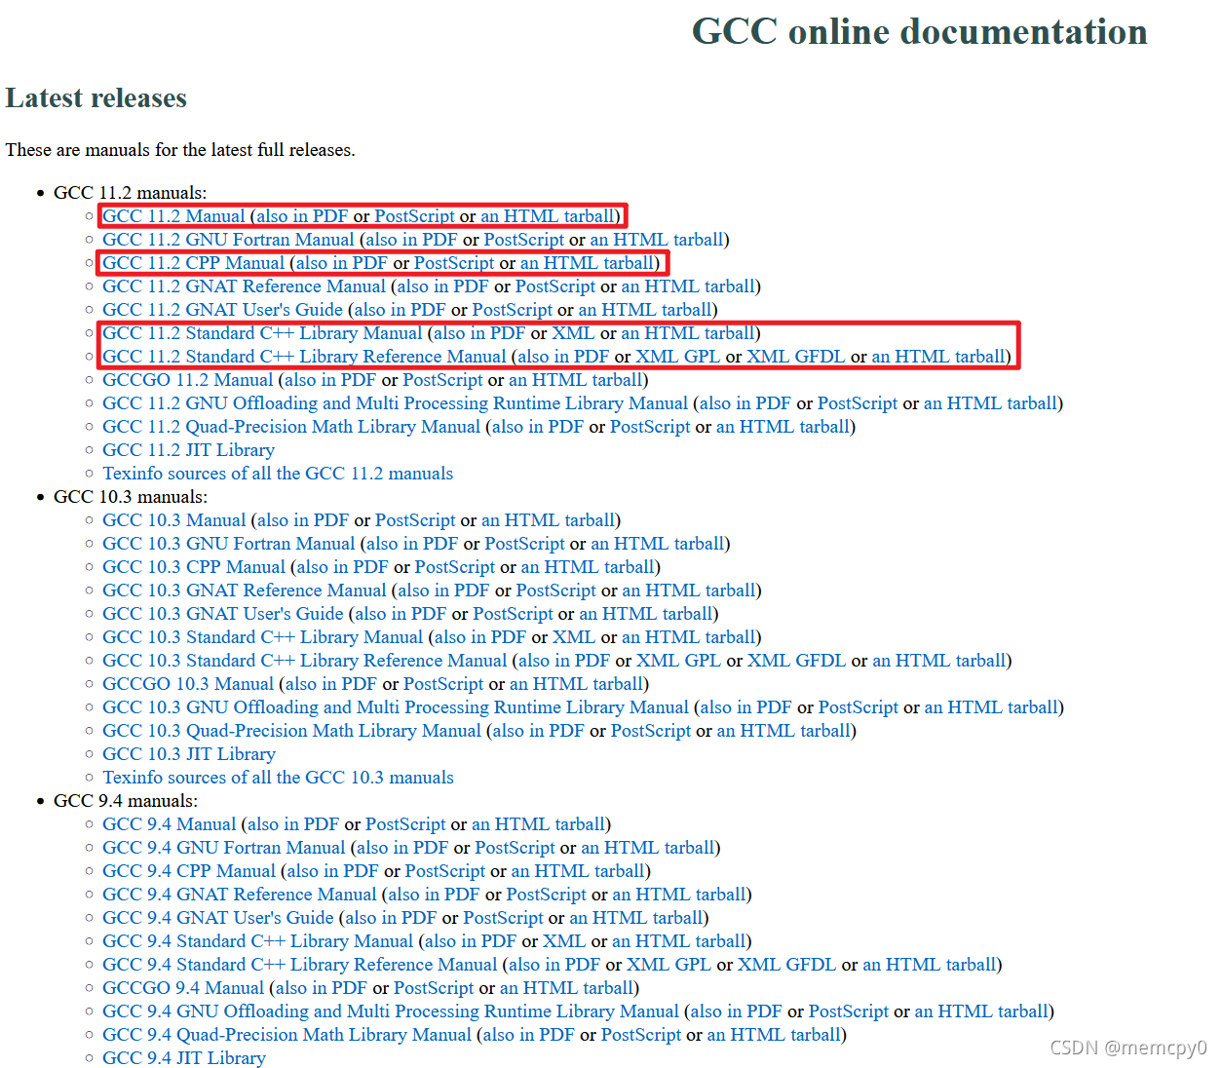The width and height of the screenshot is (1222, 1068).
Task: Open GCC 11.2 CPP Manual link
Action: 193,263
